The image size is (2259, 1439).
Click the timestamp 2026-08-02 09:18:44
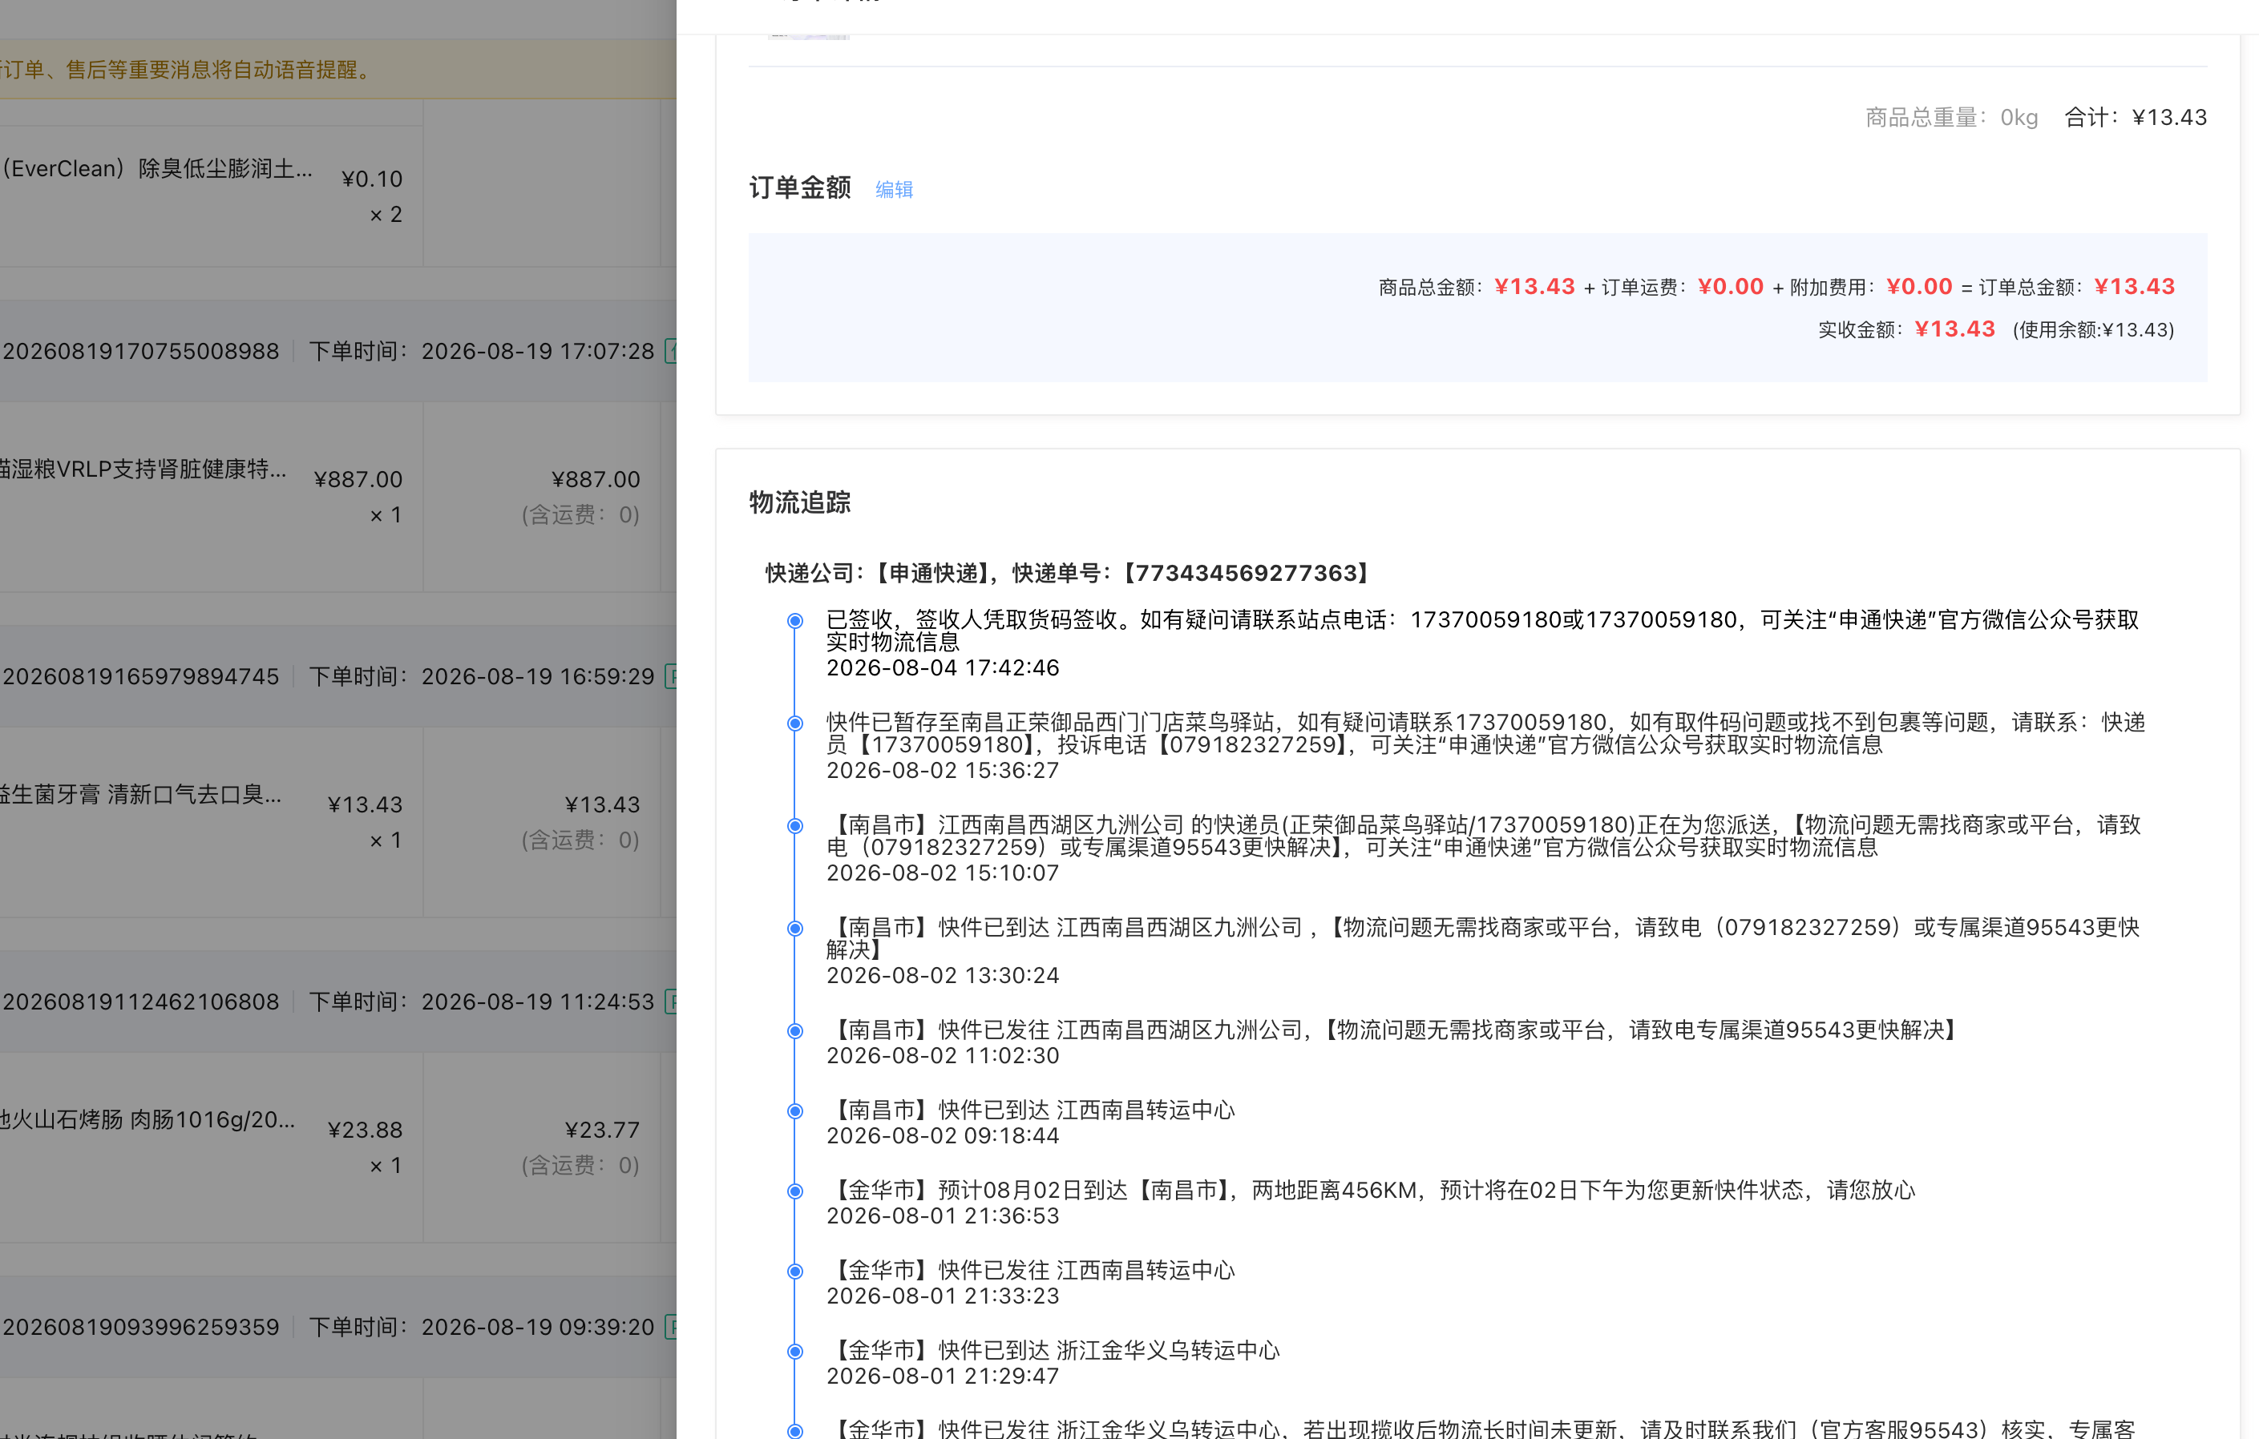(x=942, y=1135)
